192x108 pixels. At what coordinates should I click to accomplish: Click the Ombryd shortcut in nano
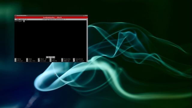point(65,61)
